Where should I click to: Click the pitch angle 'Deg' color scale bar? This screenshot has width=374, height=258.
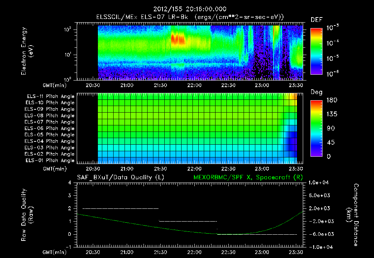316,128
